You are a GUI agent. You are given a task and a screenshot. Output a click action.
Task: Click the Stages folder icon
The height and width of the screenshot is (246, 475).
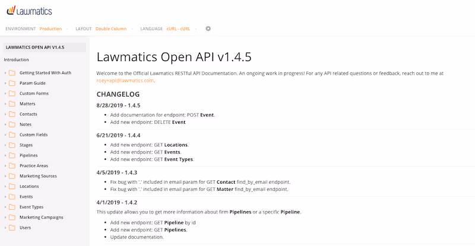12,145
